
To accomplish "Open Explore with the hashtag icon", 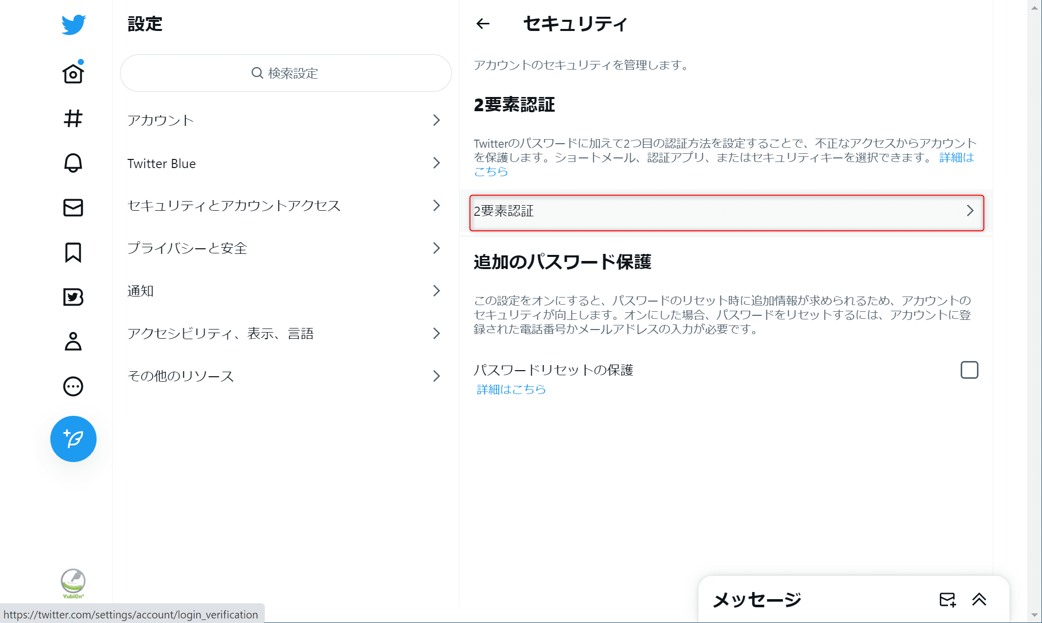I will coord(73,118).
